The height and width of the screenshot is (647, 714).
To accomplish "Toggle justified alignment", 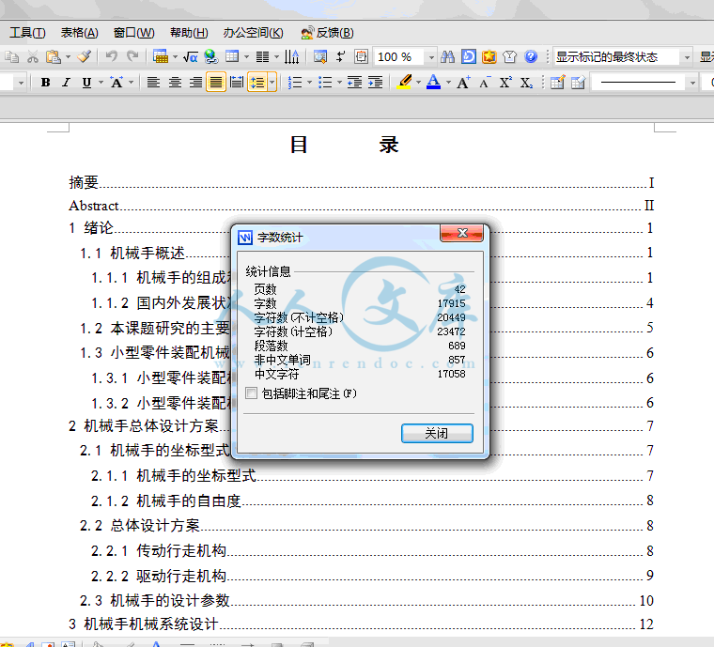I will click(x=216, y=83).
